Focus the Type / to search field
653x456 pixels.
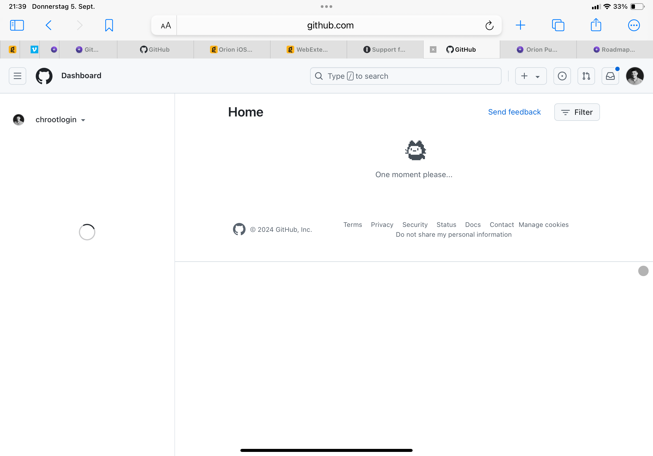pos(405,76)
